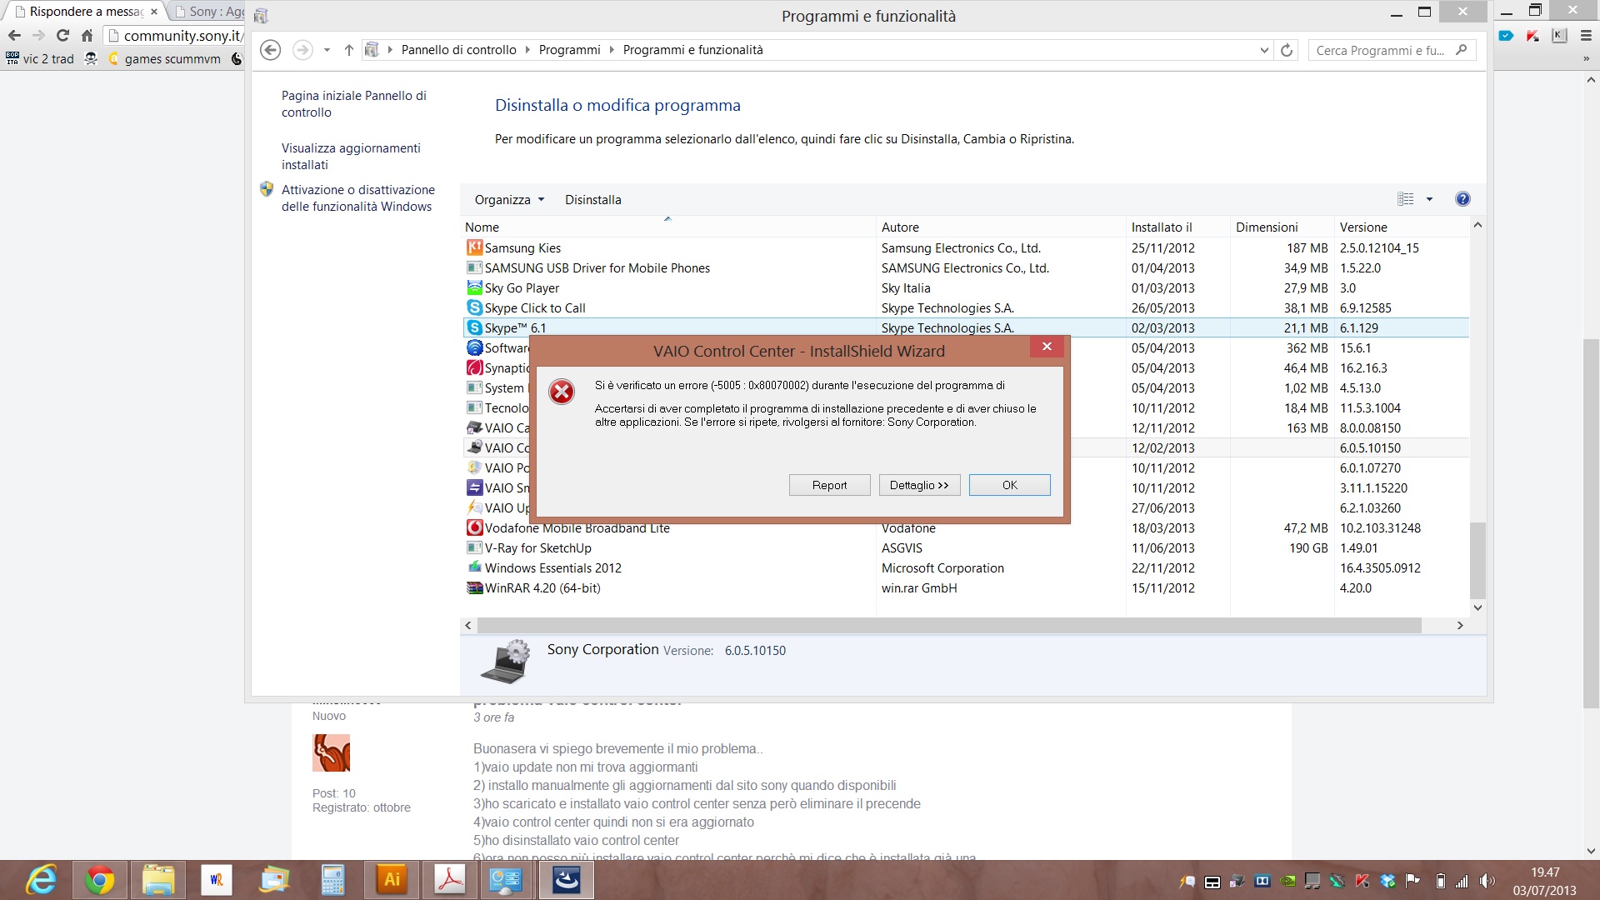Screen dimensions: 1600x900
Task: Click the help question mark icon
Action: (x=1462, y=199)
